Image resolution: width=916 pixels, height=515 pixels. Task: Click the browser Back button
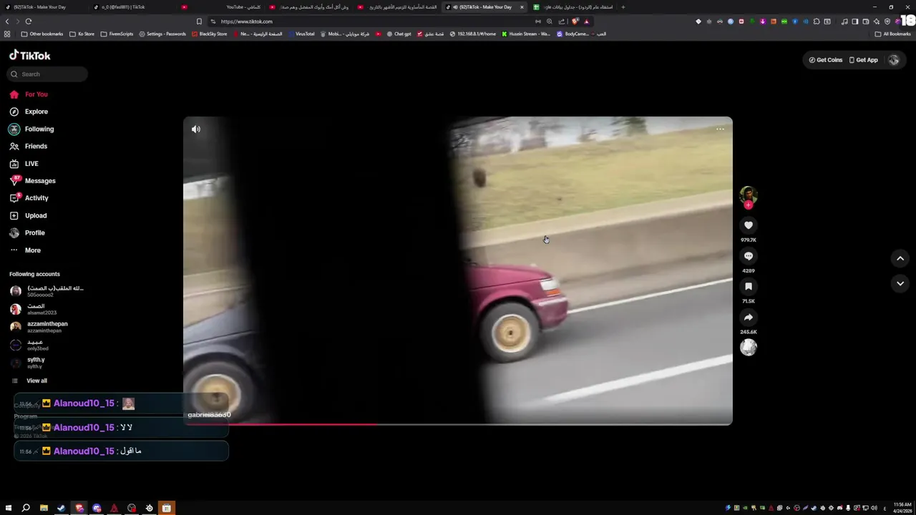point(7,21)
